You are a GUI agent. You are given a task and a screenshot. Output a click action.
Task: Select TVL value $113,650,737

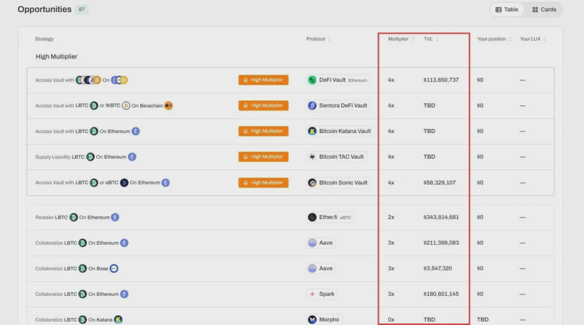[441, 80]
